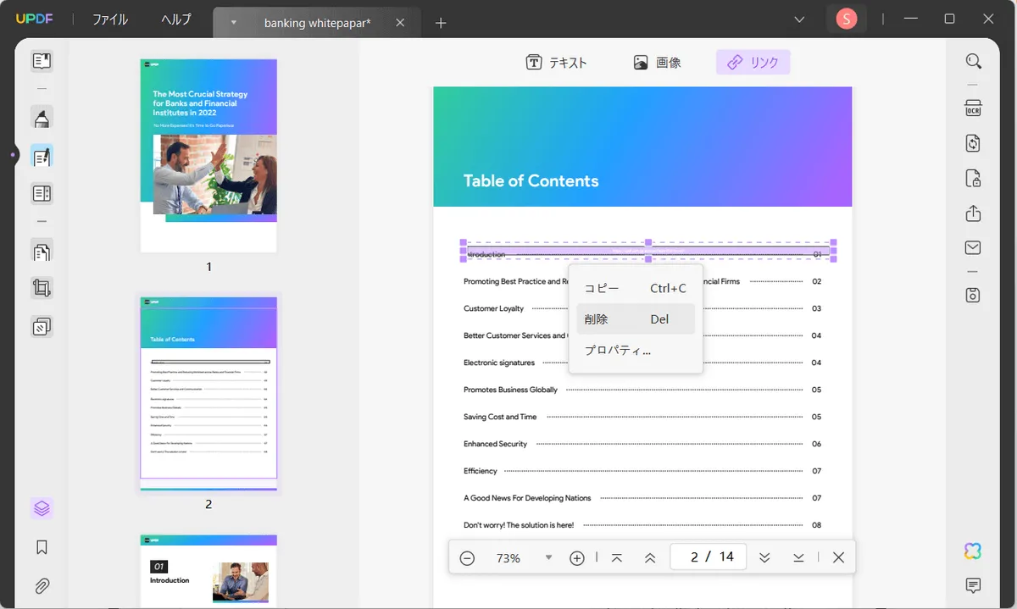1017x609 pixels.
Task: Select the Comment highlighter tool
Action: click(x=42, y=118)
